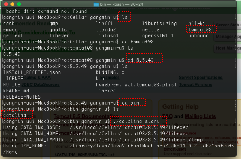241x159 pixels.
Task: Click the 'Using CATALINA_TMPDIR:' output line
Action: (x=103, y=140)
